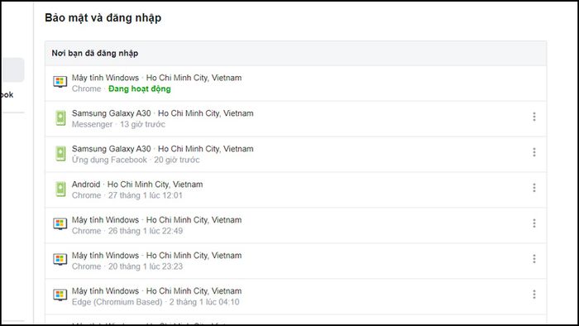
Task: Click the Nơi bạn đã đăng nhập header
Action: 95,53
